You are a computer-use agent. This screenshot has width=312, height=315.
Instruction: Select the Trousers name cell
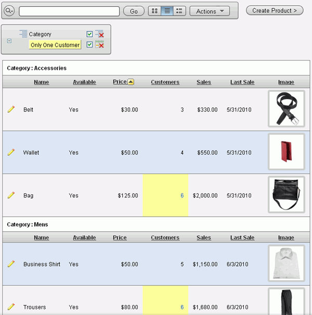(x=34, y=307)
